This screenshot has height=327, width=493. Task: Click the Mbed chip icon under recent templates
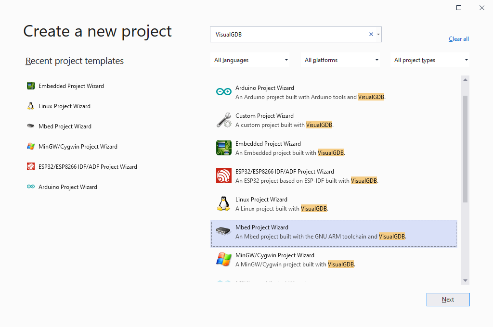(31, 126)
